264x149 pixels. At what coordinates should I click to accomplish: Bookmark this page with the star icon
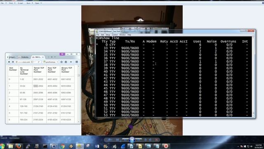pos(61,62)
